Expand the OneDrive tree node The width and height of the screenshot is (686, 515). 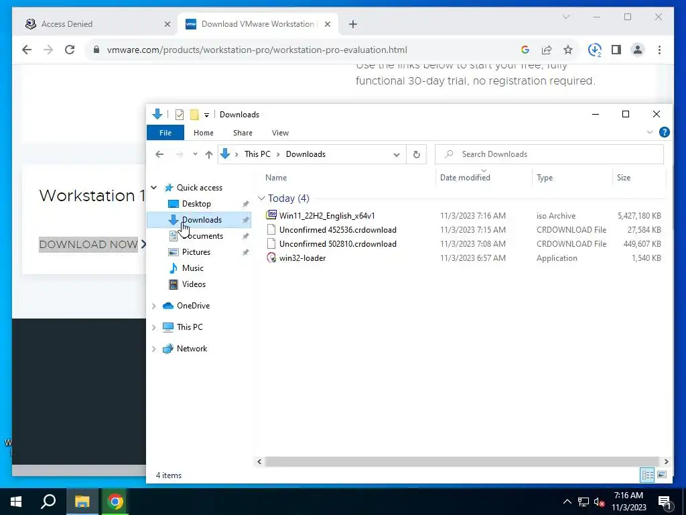click(154, 306)
